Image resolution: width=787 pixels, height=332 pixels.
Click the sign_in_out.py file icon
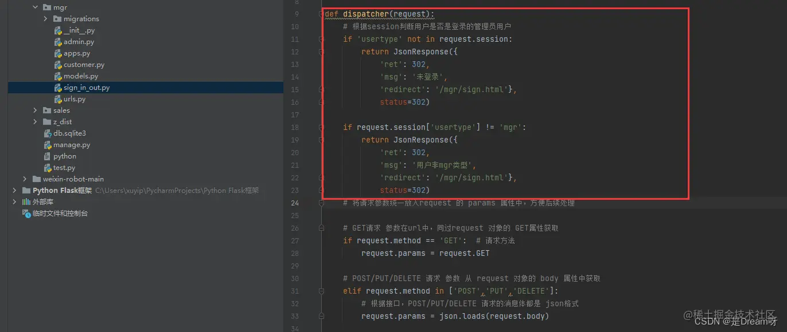58,88
